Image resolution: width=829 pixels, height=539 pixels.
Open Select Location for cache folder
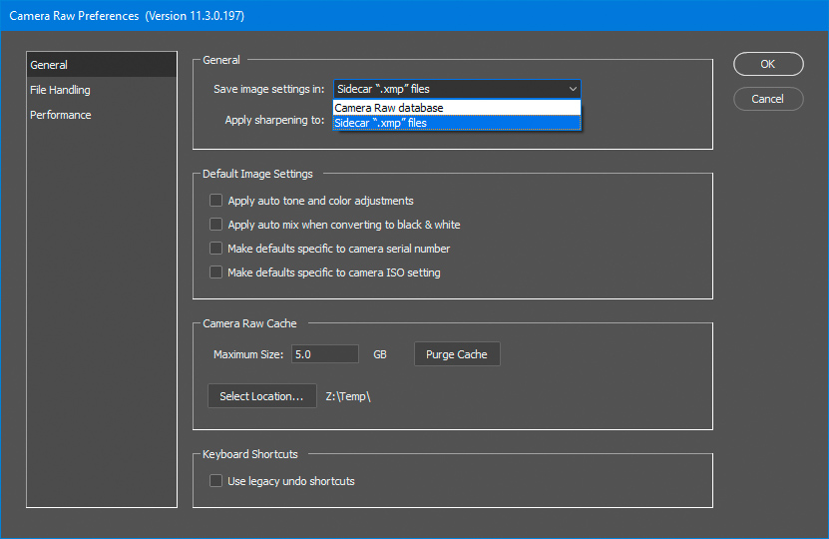point(262,396)
